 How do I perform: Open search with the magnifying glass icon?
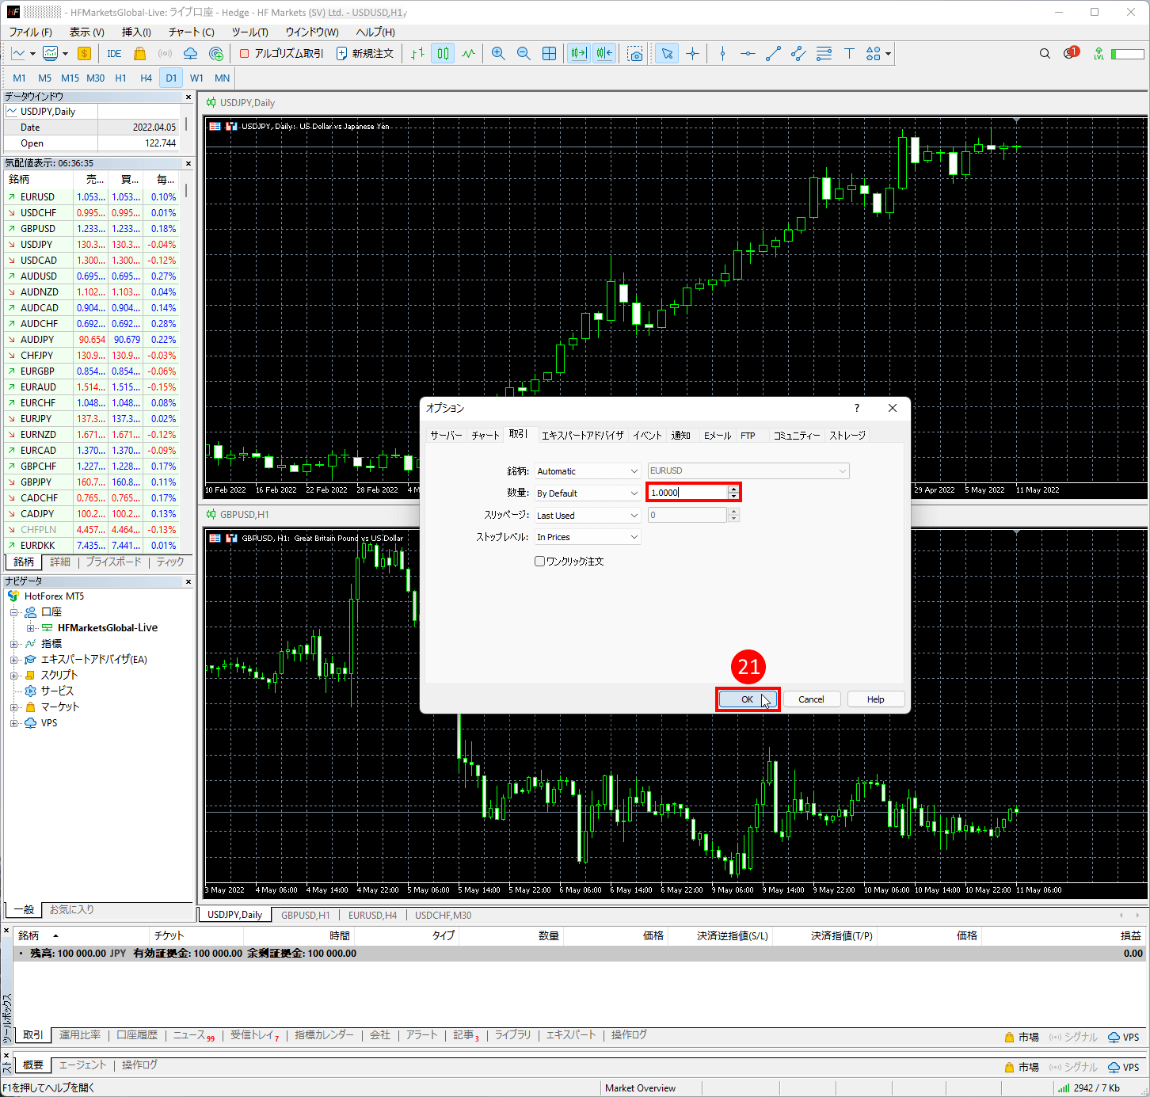pos(1045,54)
